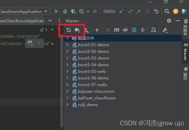Rollback changes with undo arrow
Screen dimensions: 189x130
coord(156,11)
